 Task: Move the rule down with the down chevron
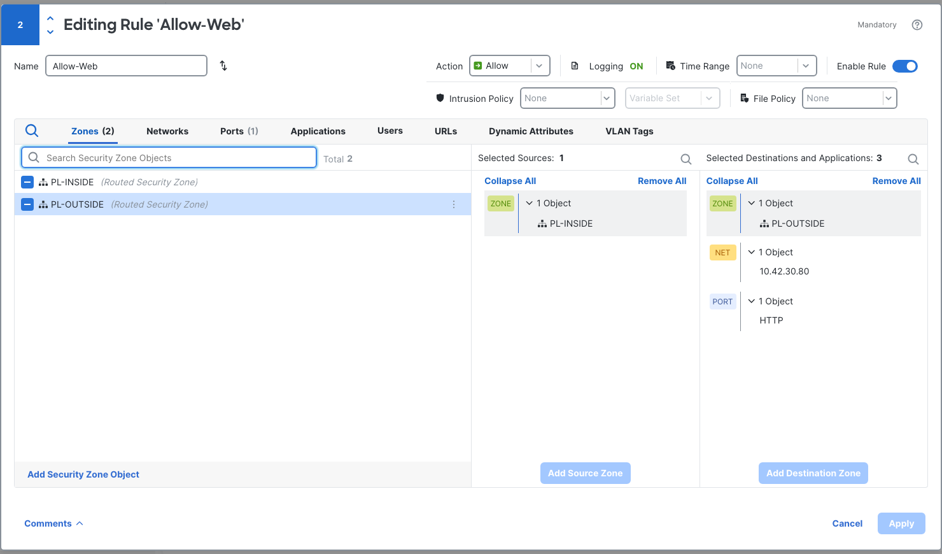point(50,32)
